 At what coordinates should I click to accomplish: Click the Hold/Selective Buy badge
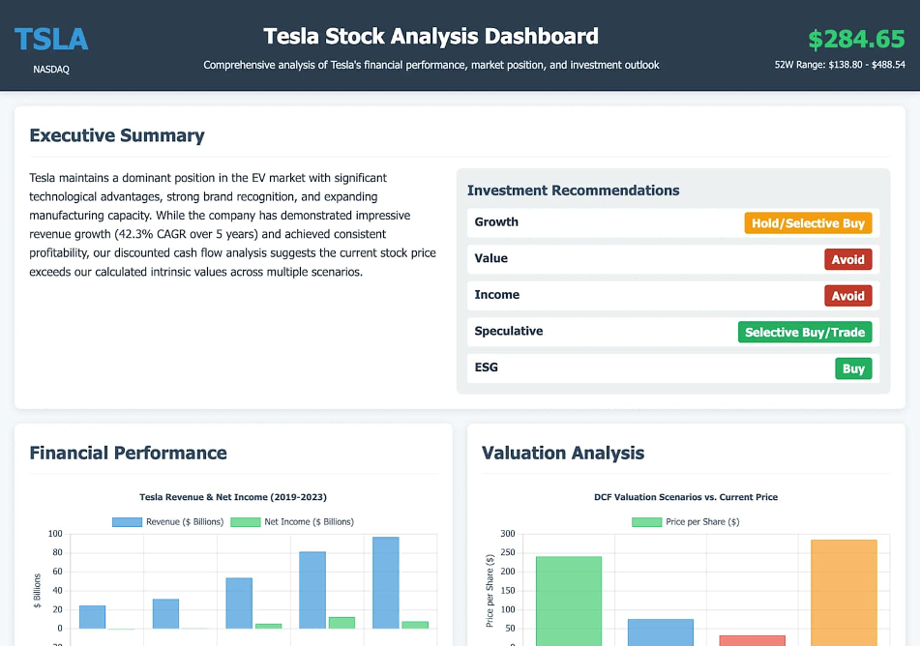[808, 223]
